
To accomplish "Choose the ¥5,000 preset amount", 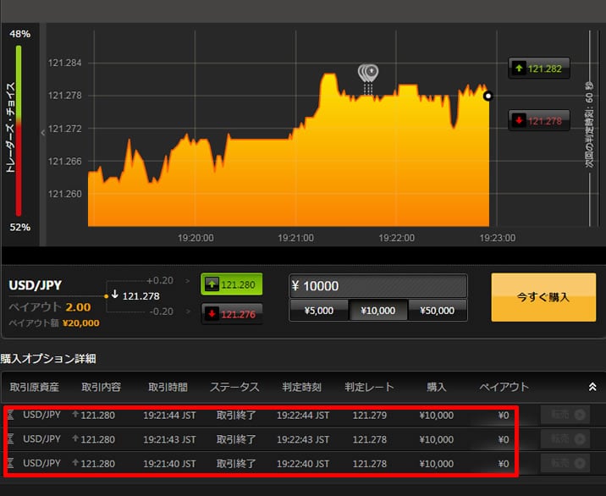I will click(319, 311).
